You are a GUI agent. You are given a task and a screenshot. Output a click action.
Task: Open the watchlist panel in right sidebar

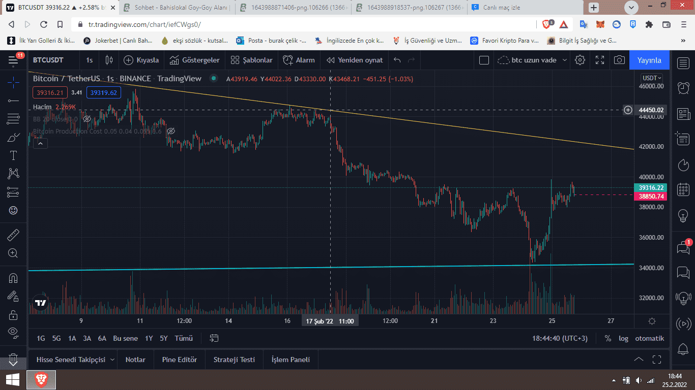683,63
